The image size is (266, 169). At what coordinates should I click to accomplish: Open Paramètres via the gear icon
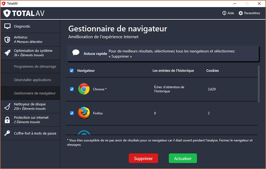click(241, 13)
